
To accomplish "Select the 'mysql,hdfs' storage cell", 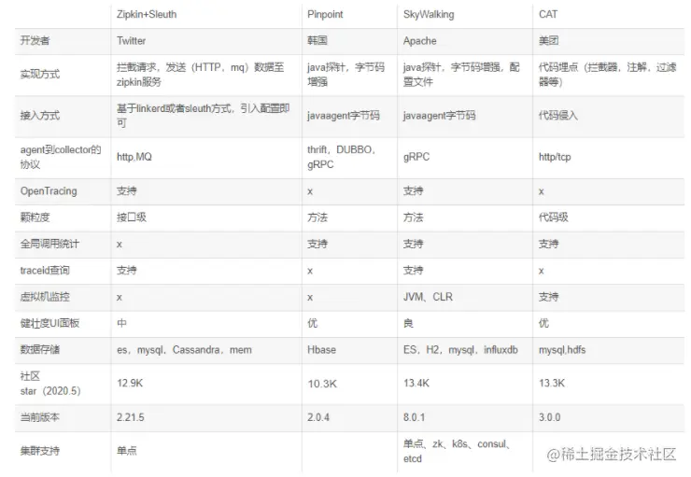I will click(x=562, y=350).
